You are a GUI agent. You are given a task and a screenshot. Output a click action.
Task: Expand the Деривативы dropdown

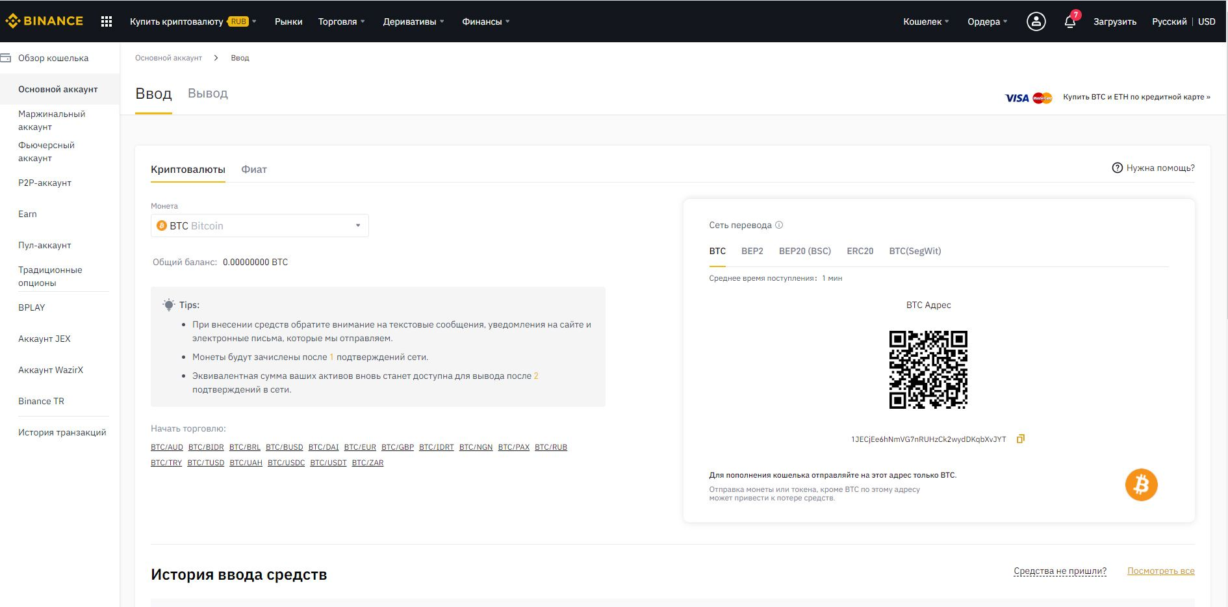coord(413,21)
